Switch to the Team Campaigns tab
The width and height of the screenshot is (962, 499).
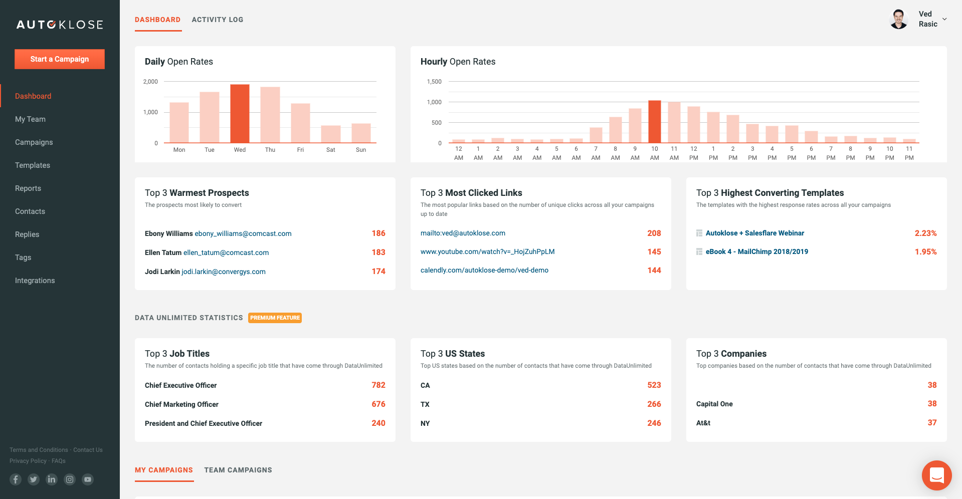[x=238, y=470]
